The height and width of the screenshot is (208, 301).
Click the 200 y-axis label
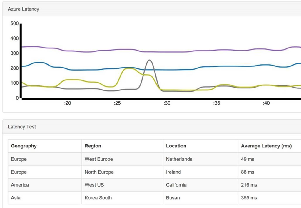point(15,68)
